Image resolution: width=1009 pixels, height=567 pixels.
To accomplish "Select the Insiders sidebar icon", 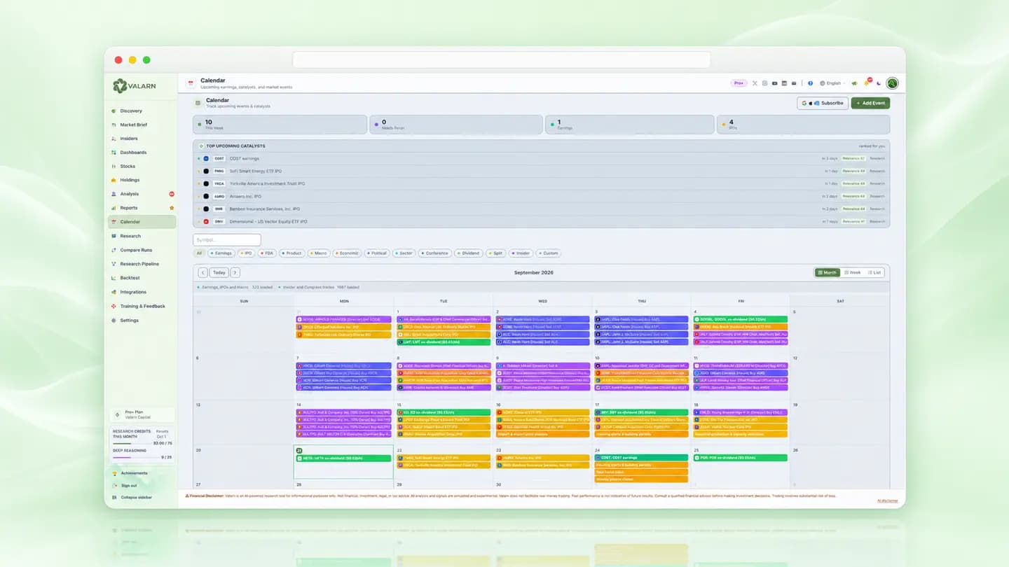I will point(114,139).
